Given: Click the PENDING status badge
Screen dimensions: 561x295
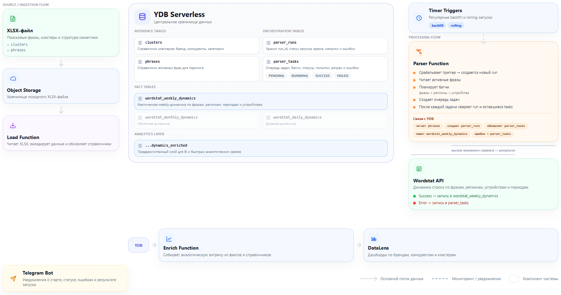Looking at the screenshot, I should point(276,76).
